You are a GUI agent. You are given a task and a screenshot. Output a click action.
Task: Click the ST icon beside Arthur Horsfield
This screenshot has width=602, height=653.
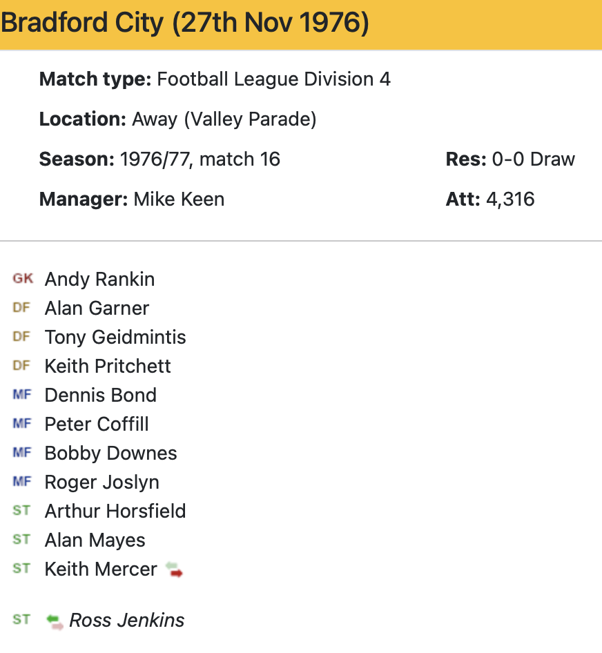coord(22,511)
